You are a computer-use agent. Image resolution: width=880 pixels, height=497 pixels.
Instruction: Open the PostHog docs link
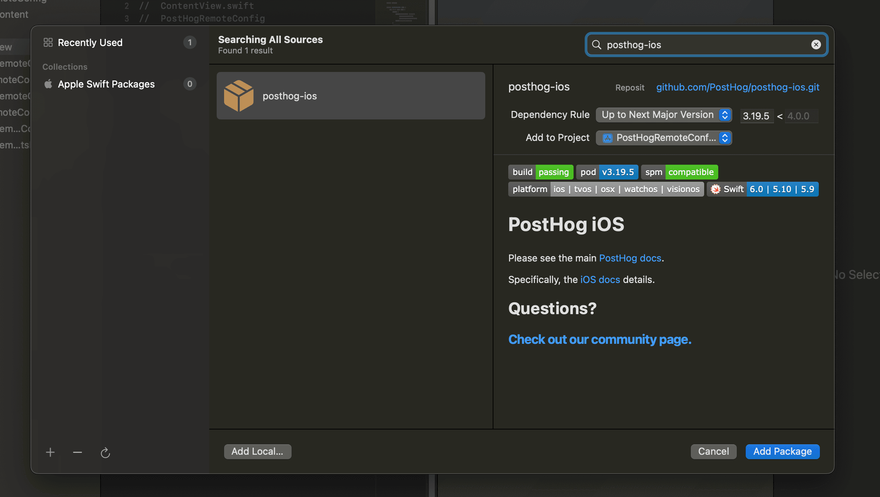630,258
